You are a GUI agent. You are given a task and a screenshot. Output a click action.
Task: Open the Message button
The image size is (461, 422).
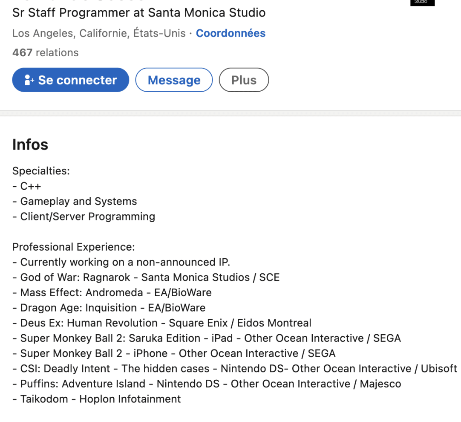174,80
